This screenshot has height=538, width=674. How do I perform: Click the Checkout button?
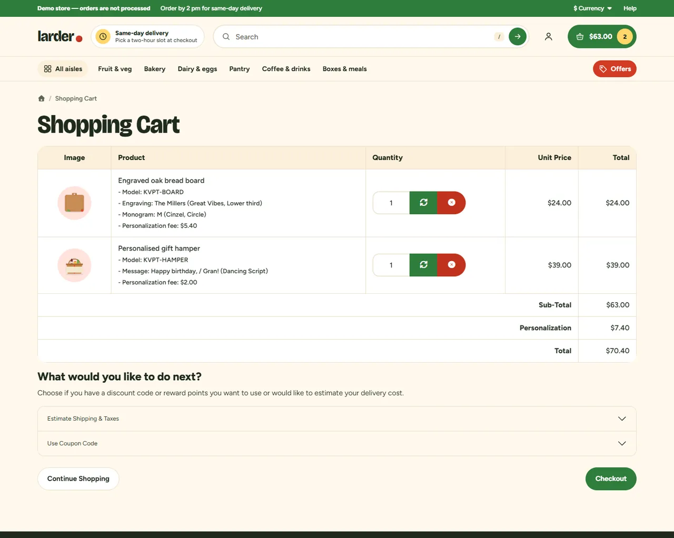611,479
